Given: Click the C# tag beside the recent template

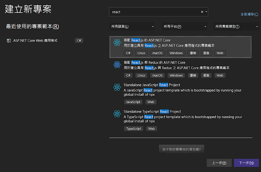Looking at the screenshot, I should point(79,40).
